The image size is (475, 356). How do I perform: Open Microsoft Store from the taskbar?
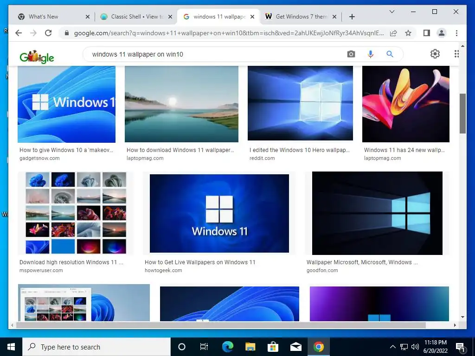(273, 347)
